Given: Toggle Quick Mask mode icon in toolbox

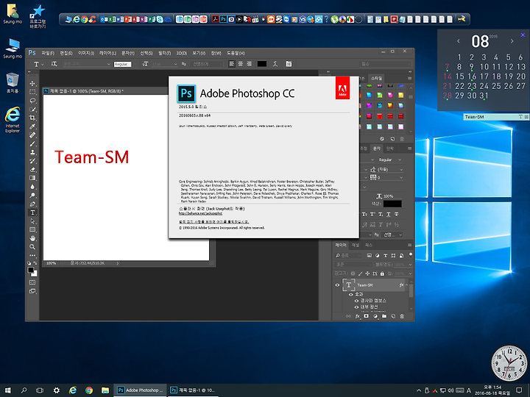Looking at the screenshot, I should (32, 282).
